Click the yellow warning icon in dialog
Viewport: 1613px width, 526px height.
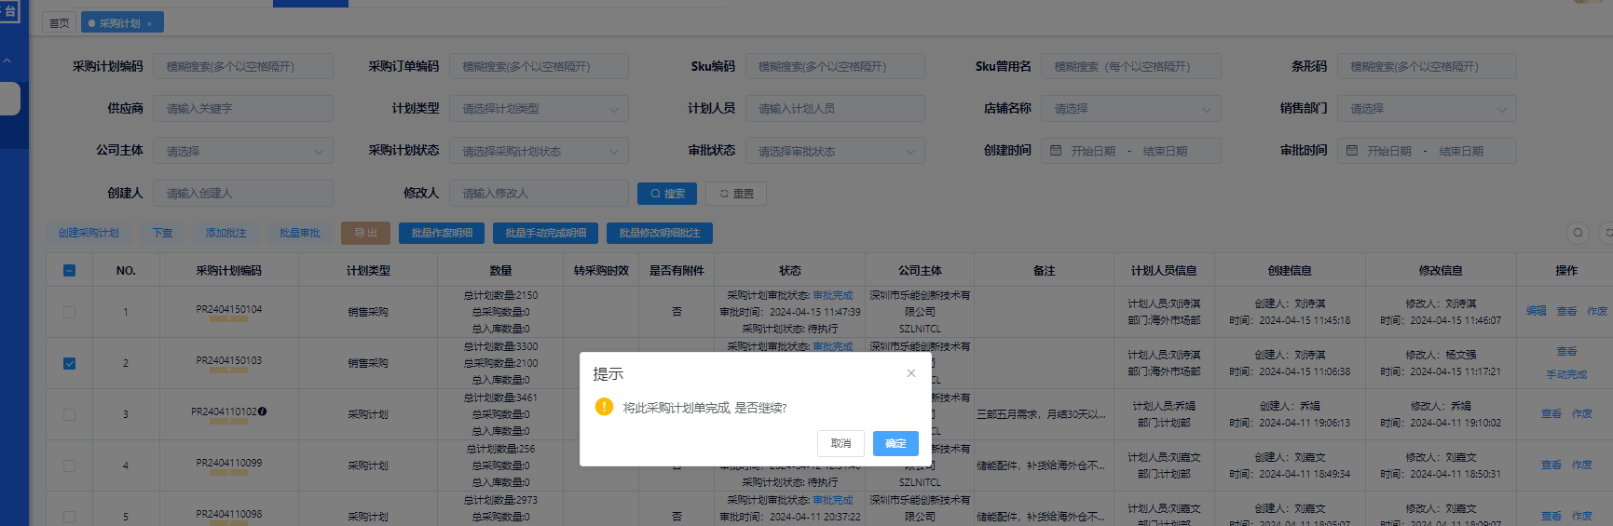point(604,407)
